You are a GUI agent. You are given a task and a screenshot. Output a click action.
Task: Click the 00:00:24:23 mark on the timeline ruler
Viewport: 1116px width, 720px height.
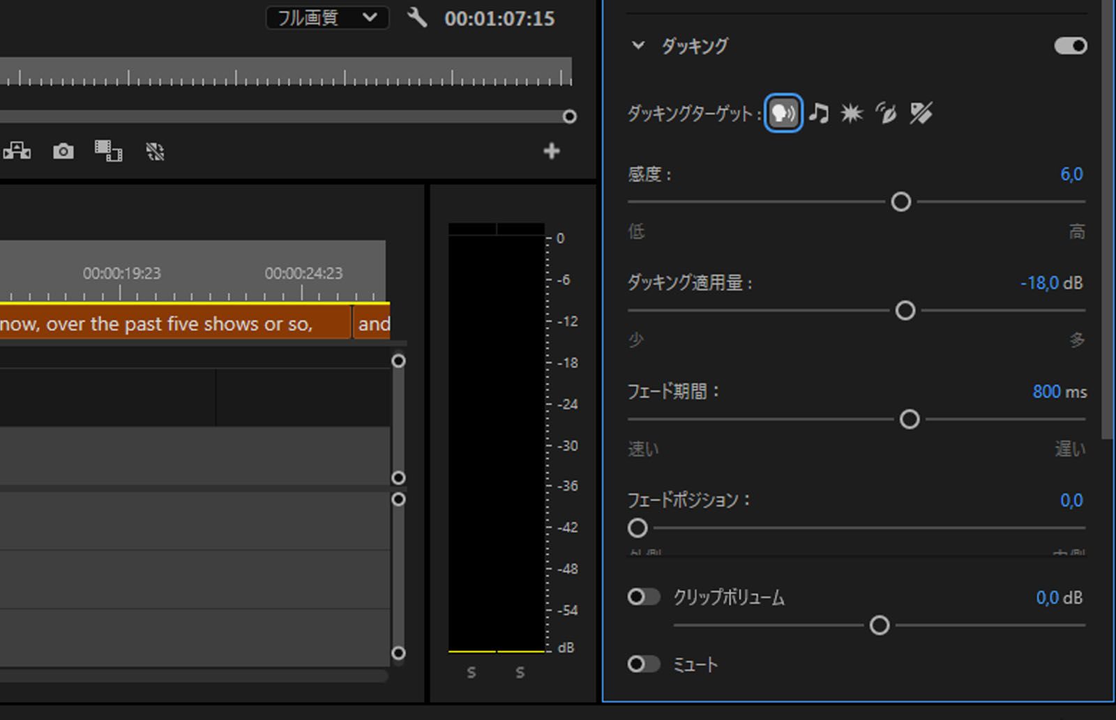(303, 273)
